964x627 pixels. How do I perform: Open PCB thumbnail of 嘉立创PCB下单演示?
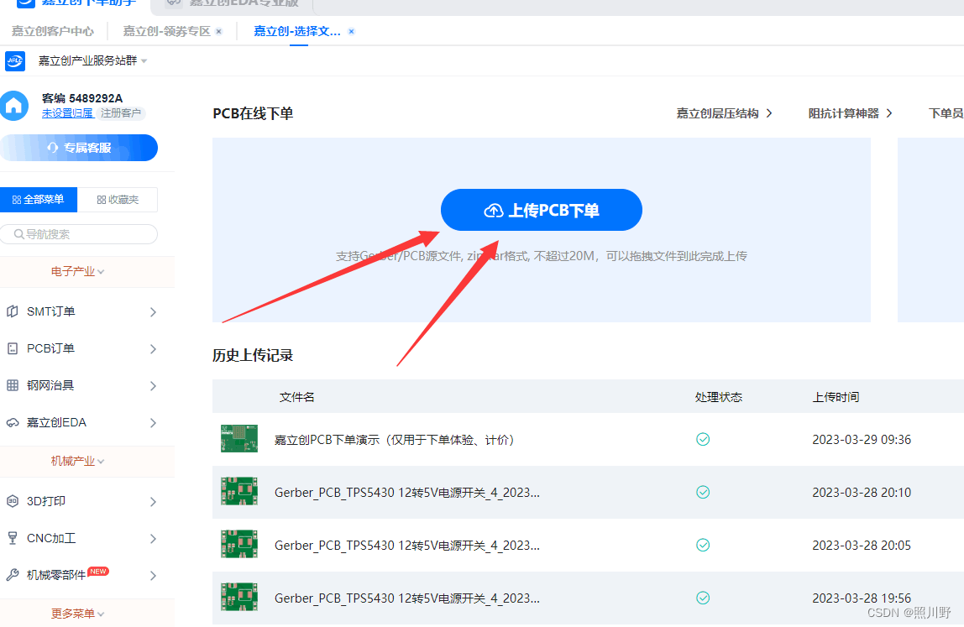coord(239,439)
